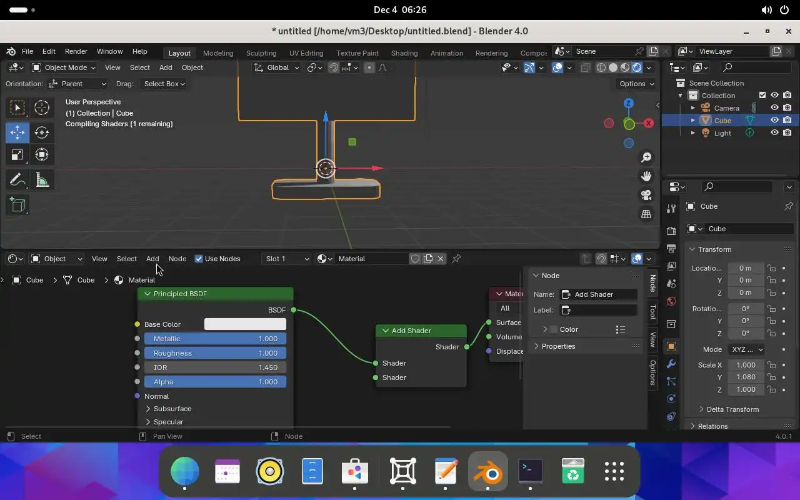Select the Add Cube tool

tap(17, 205)
